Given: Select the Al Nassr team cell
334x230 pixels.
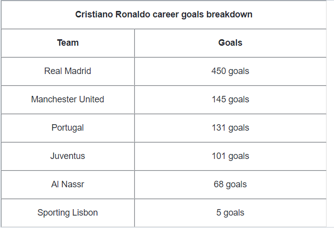Looking at the screenshot, I should point(68,184).
